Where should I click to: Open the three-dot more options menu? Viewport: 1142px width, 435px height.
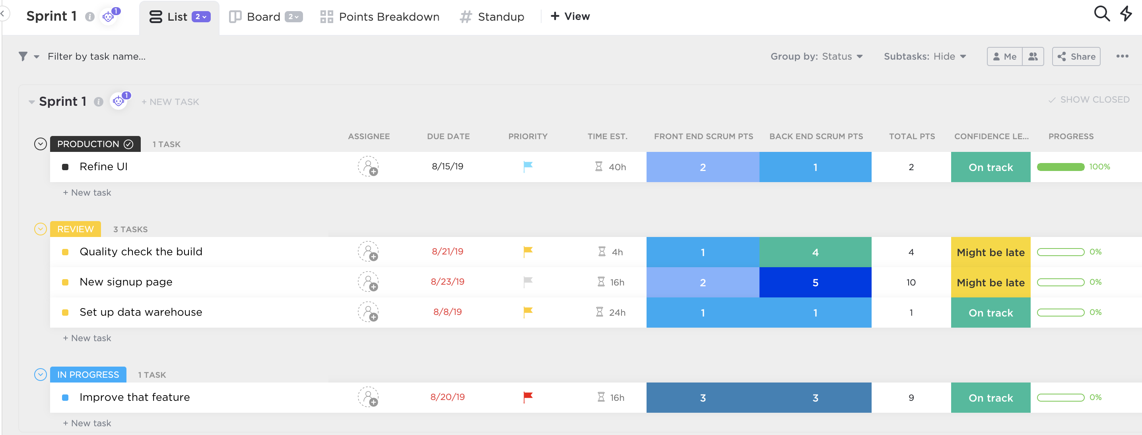click(1122, 56)
